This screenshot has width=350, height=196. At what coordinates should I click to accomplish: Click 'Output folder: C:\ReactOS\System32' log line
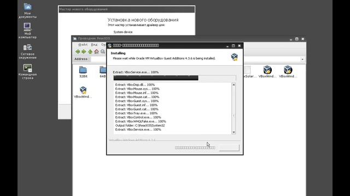tap(140, 126)
